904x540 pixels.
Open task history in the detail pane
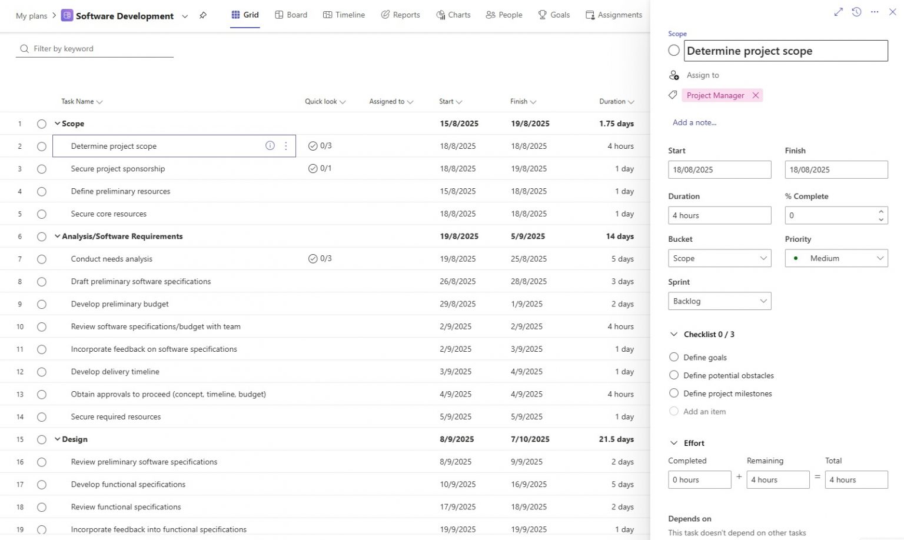pyautogui.click(x=856, y=11)
